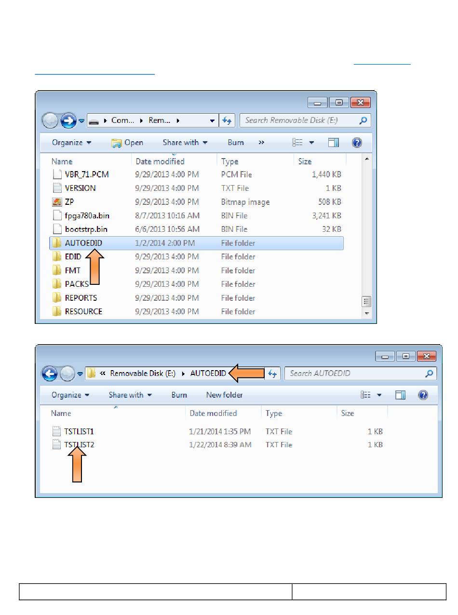Image resolution: width=458 pixels, height=615 pixels.
Task: Toggle preview pane in Removable Disk window
Action: 334,143
